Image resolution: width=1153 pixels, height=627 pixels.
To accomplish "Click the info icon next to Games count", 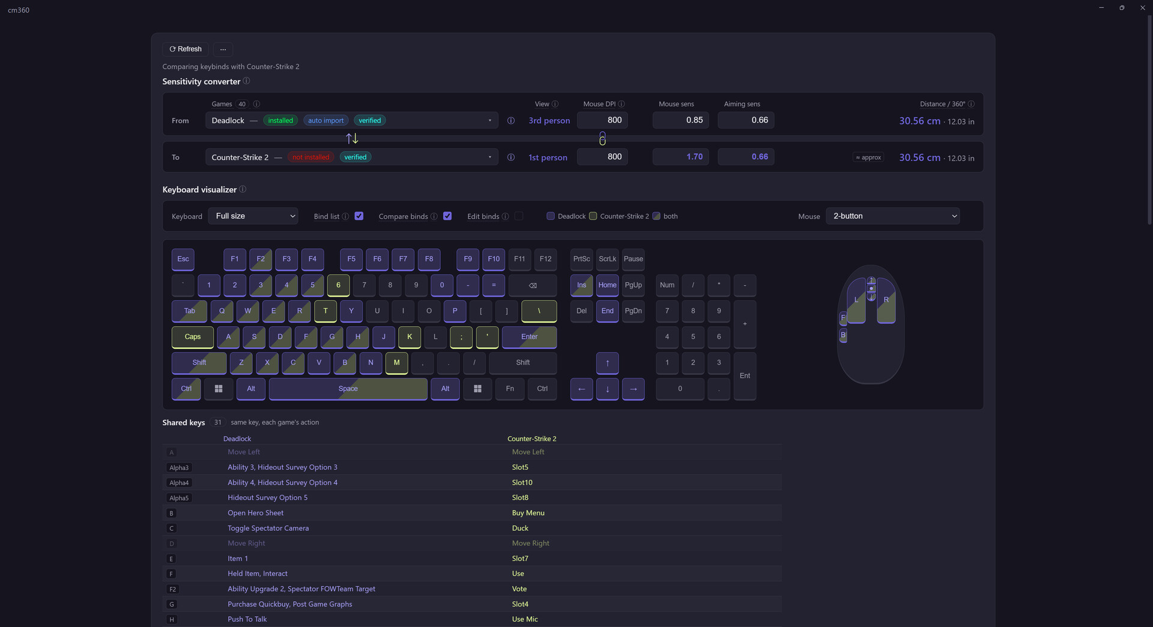I will click(x=256, y=104).
